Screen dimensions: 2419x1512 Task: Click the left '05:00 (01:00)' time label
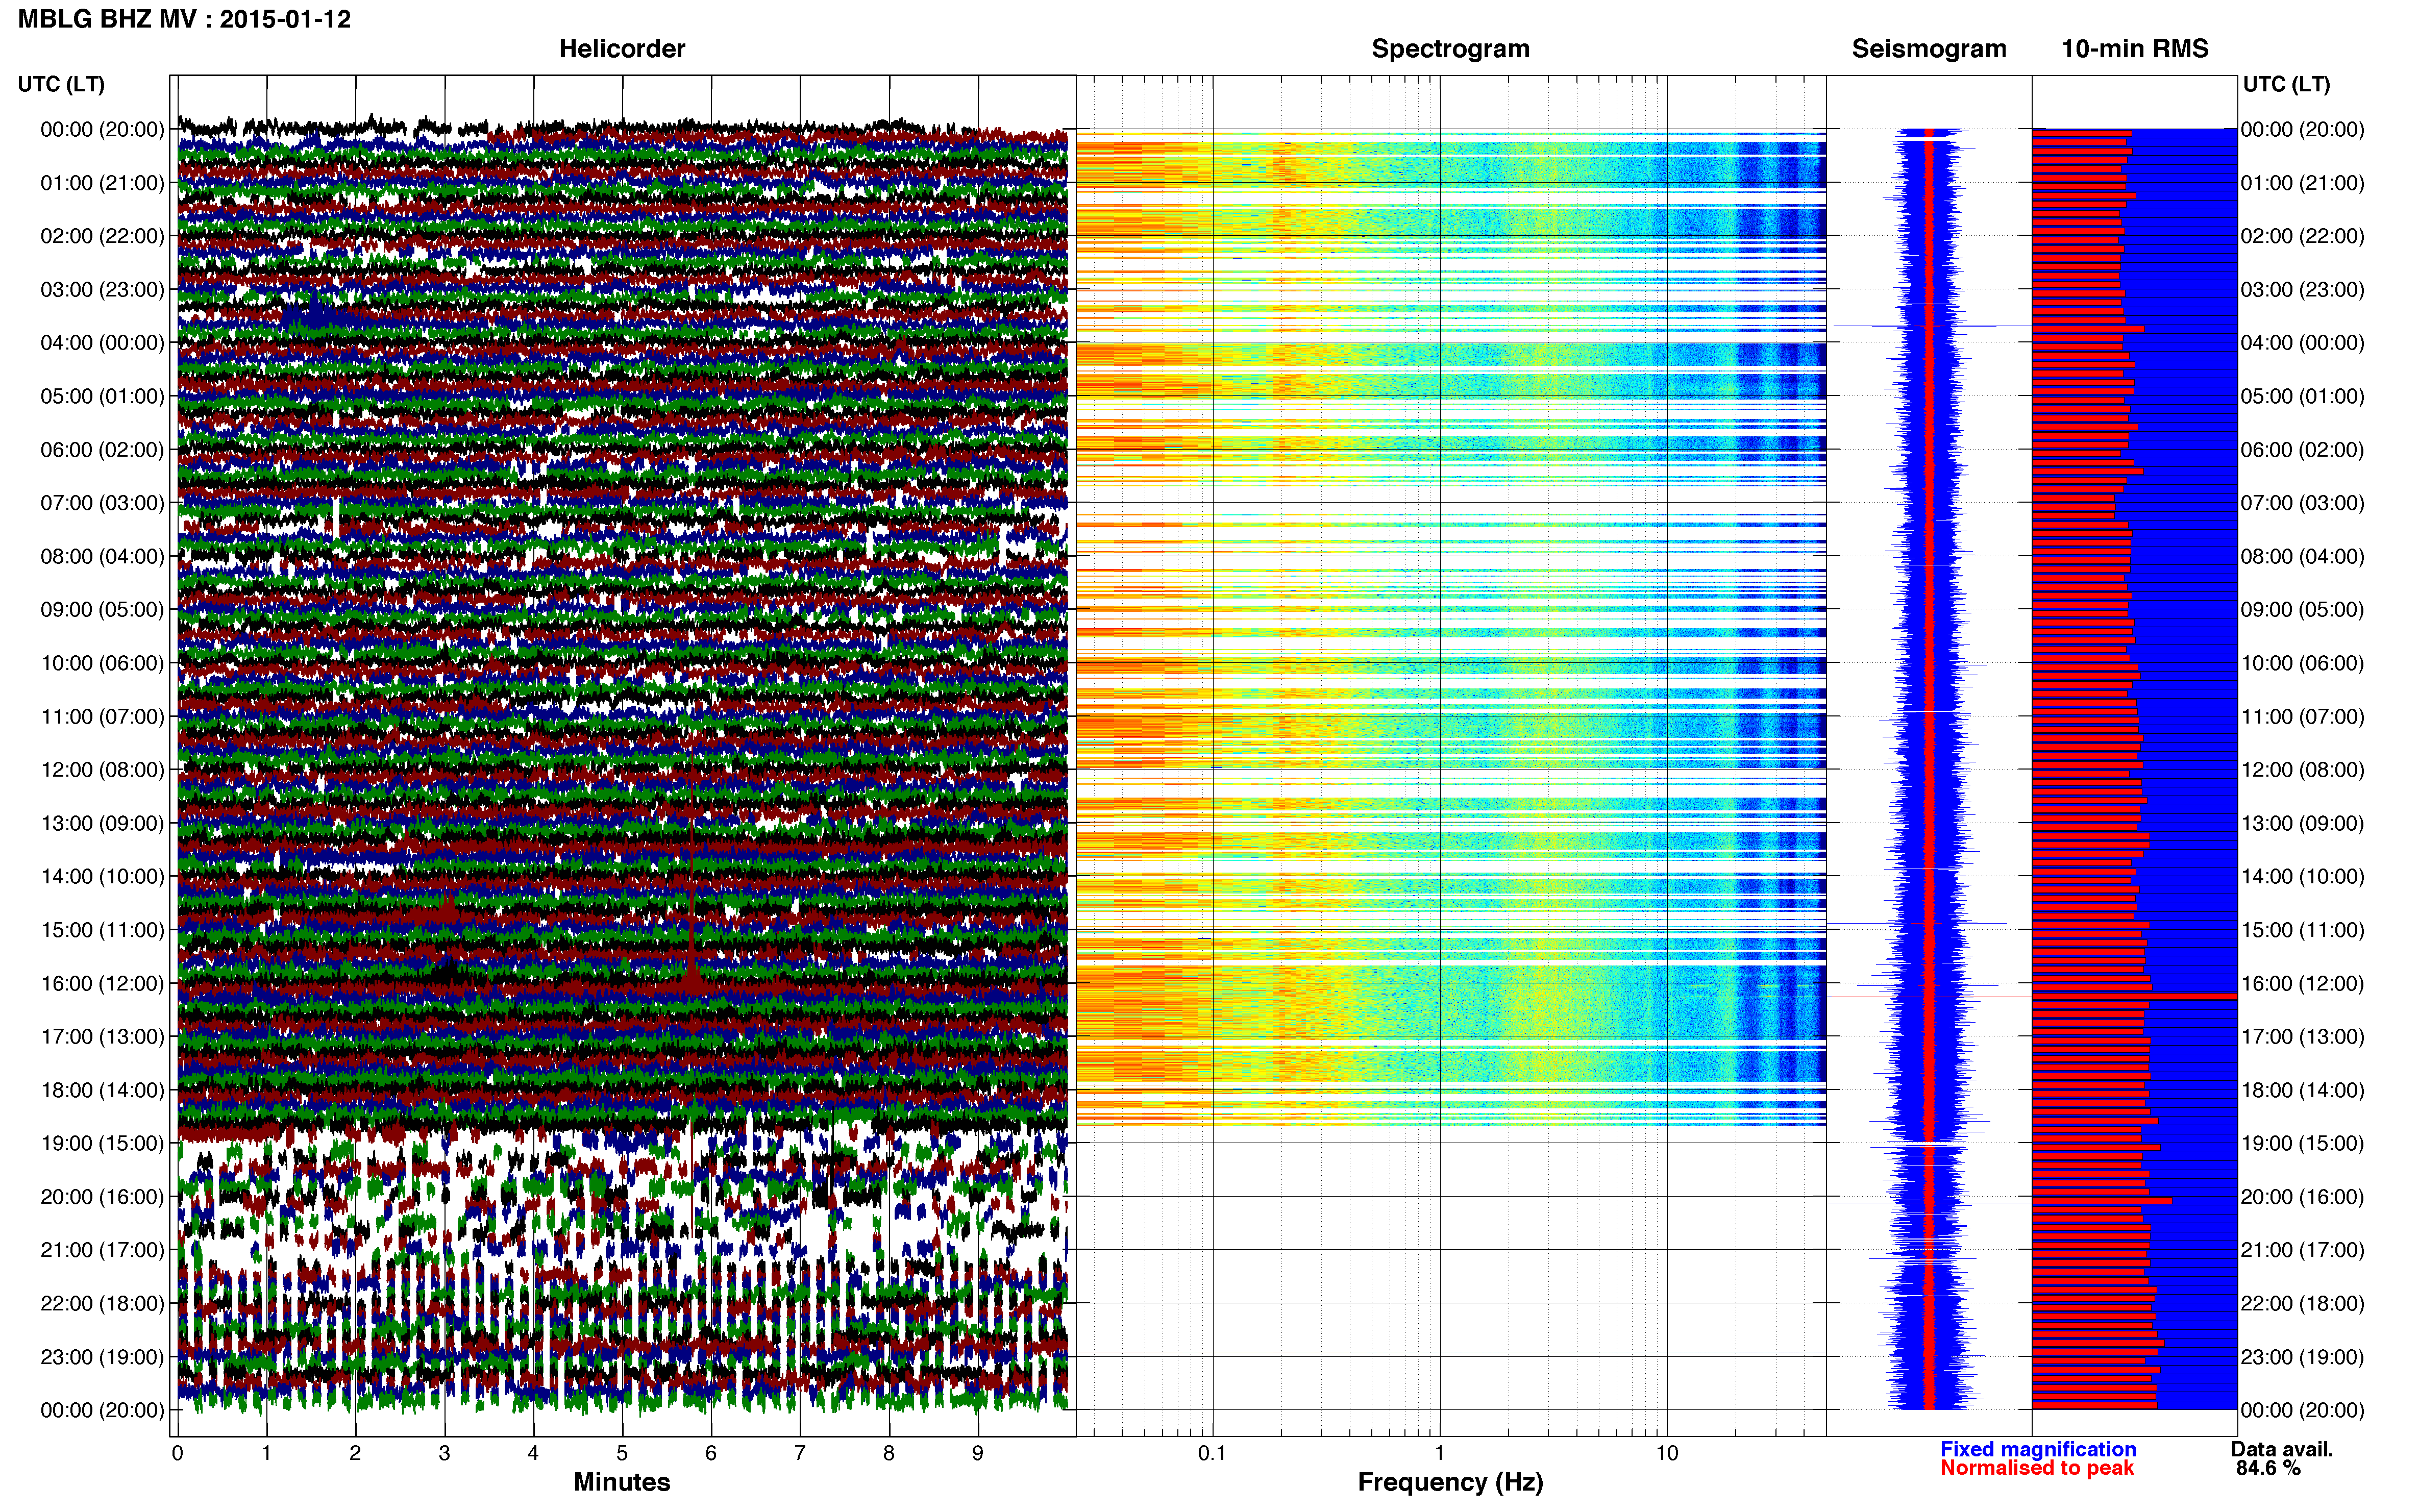coord(102,396)
